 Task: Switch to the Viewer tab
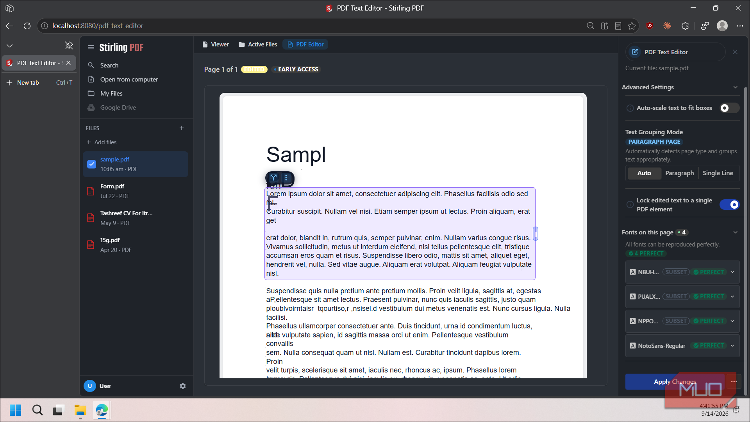click(x=216, y=44)
